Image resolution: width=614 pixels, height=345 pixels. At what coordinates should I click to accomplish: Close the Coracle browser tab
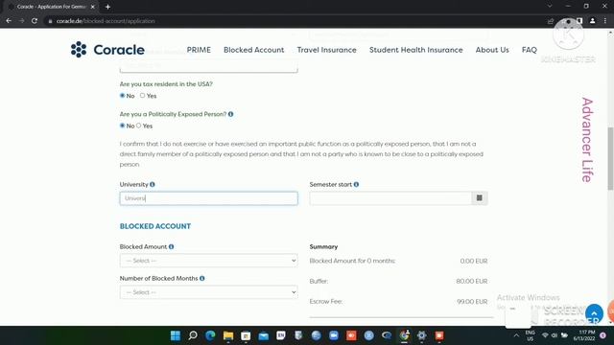tap(93, 7)
